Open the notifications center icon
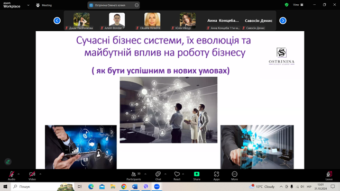 (x=333, y=187)
